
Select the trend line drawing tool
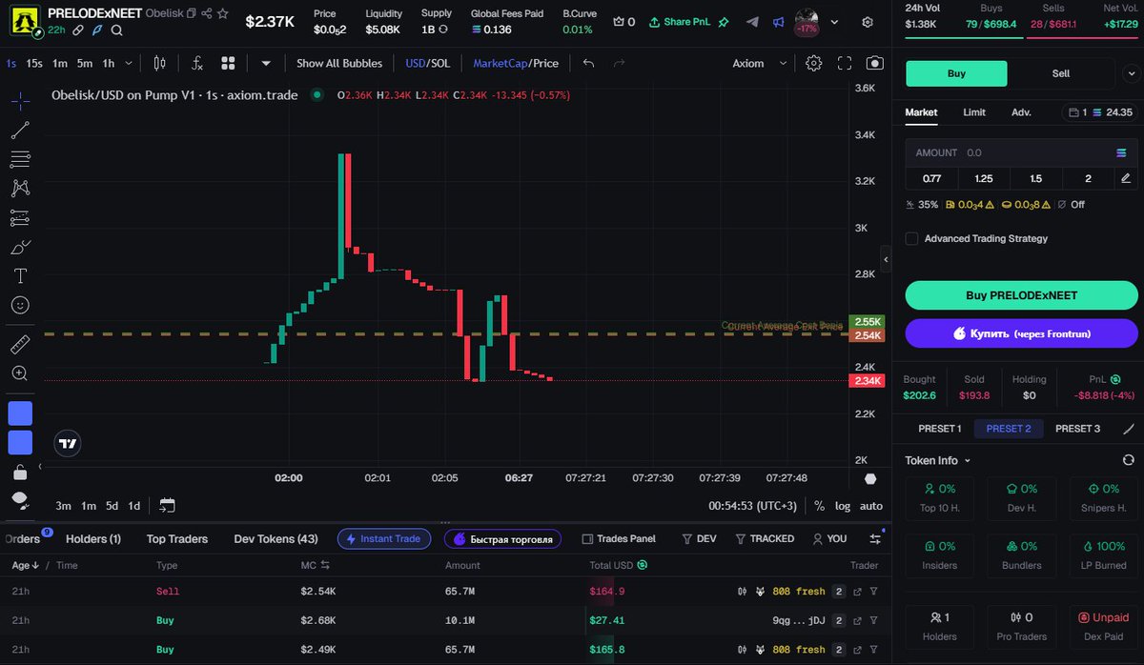(x=20, y=131)
